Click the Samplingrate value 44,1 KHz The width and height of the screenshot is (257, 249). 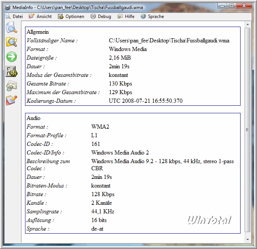click(103, 211)
